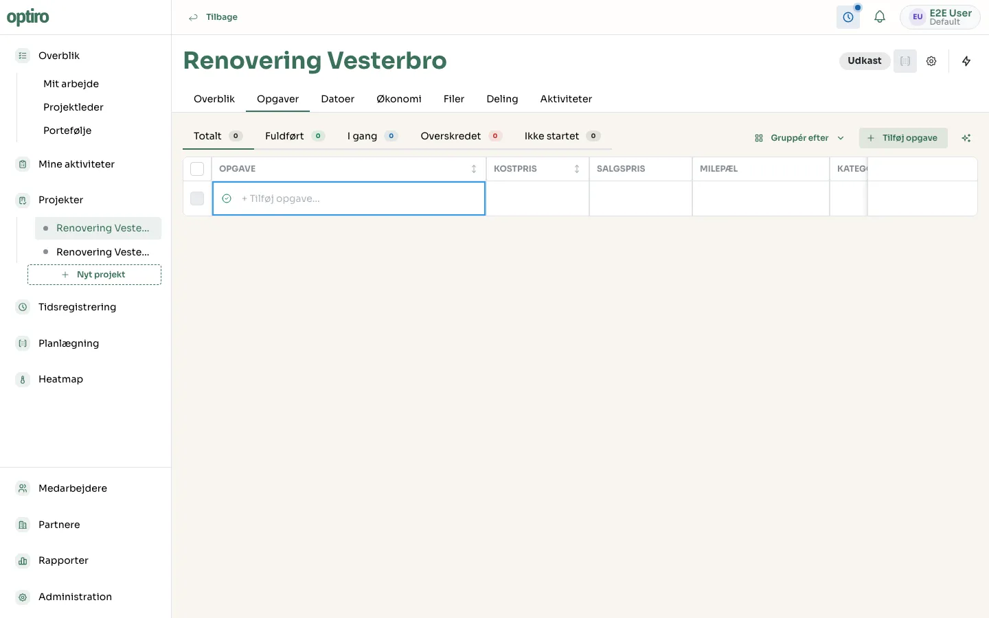
Task: Open project settings gear icon
Action: pyautogui.click(x=931, y=61)
